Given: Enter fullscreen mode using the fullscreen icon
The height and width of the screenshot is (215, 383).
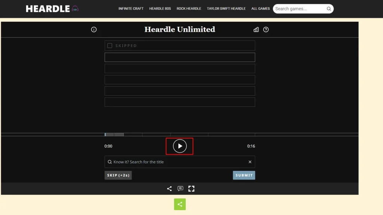Looking at the screenshot, I should point(191,188).
